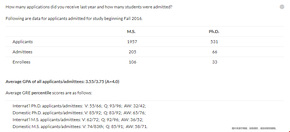Select the Ph.D. admittees value 66
Viewport: 290px width, 132px height.
point(215,52)
